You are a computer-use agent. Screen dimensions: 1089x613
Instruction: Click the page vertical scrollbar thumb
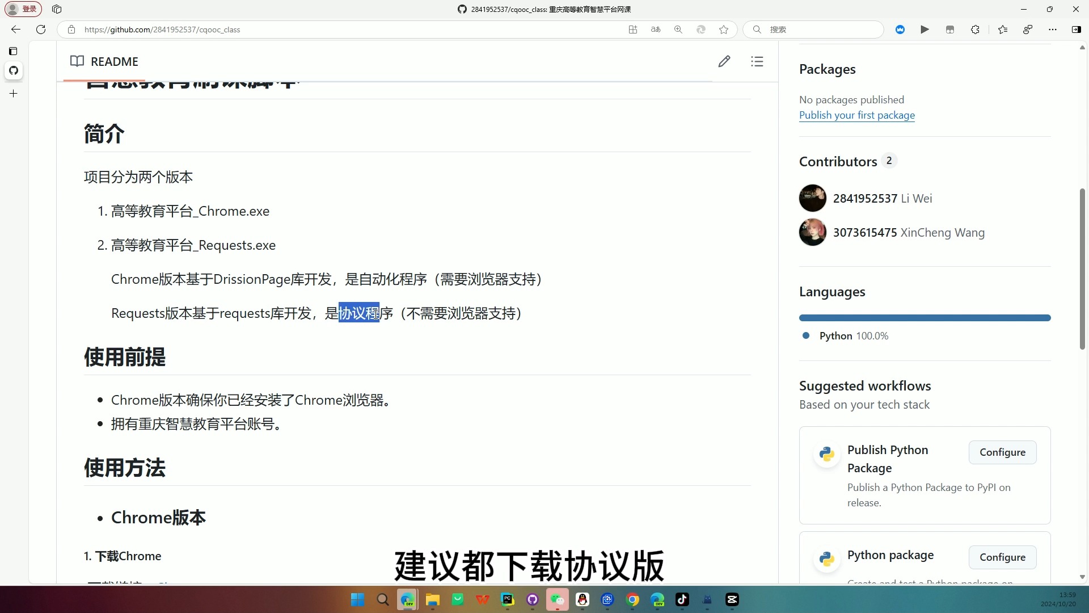coord(1082,270)
